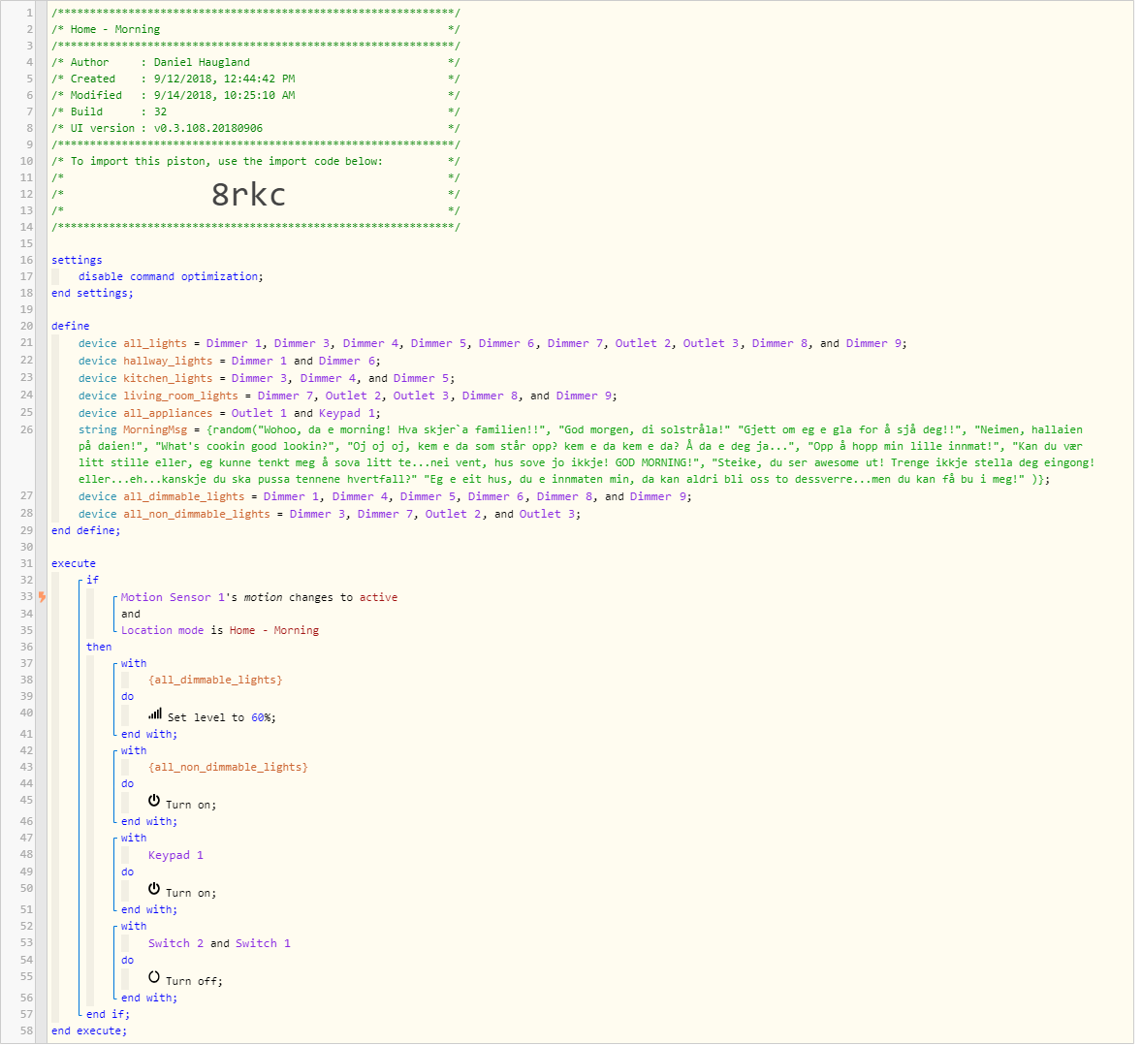Click the Author line 'Daniel Haugland'

(x=202, y=63)
